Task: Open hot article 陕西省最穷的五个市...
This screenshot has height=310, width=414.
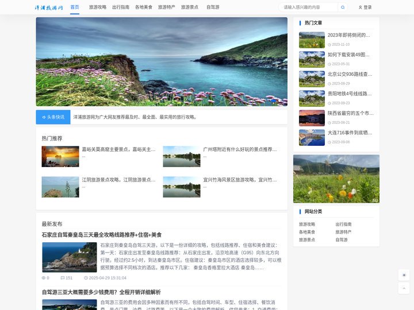Action: 351,113
